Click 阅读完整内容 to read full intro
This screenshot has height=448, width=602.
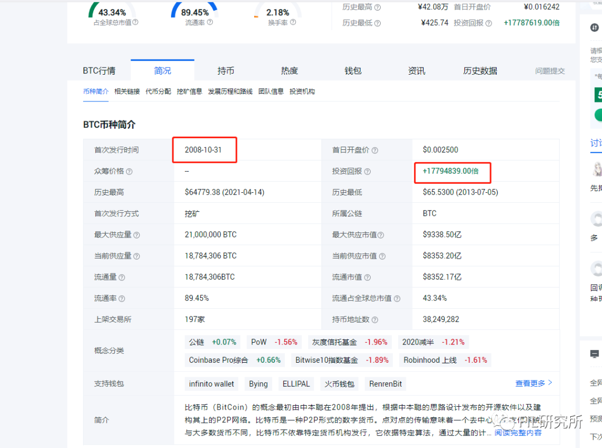[518, 432]
